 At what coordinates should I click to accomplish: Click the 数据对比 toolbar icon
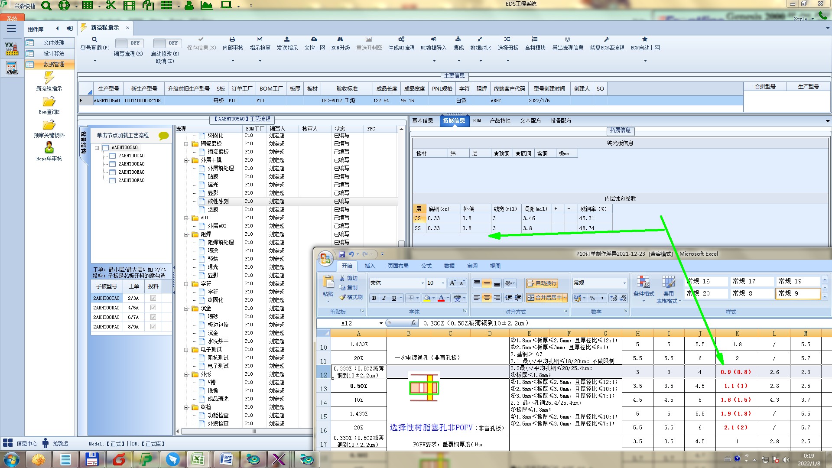[x=480, y=39]
